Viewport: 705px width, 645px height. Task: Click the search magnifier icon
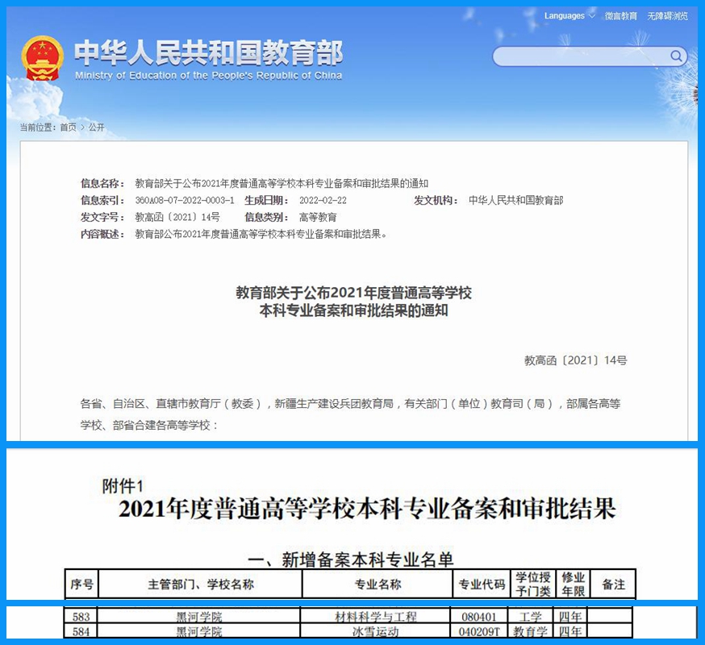click(x=676, y=56)
